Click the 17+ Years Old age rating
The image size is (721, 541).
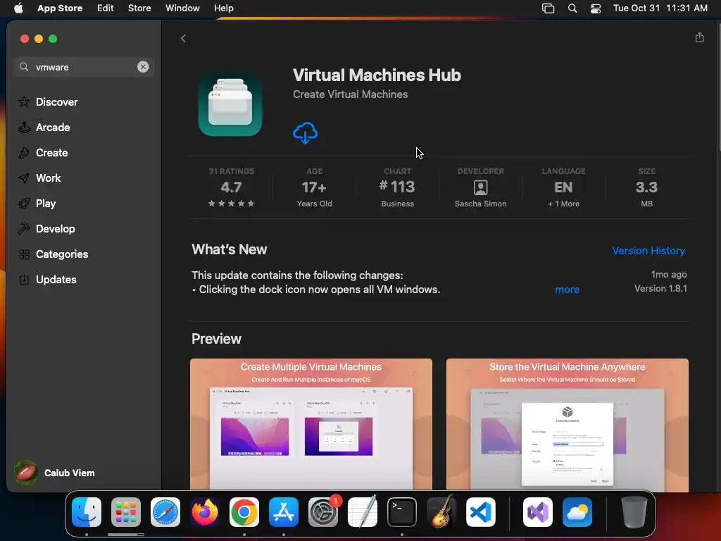[315, 187]
